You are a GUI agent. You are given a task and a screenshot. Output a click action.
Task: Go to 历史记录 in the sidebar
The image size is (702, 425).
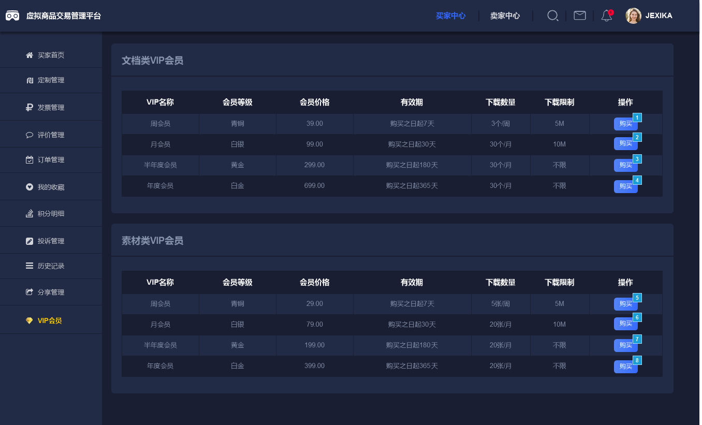pyautogui.click(x=51, y=266)
